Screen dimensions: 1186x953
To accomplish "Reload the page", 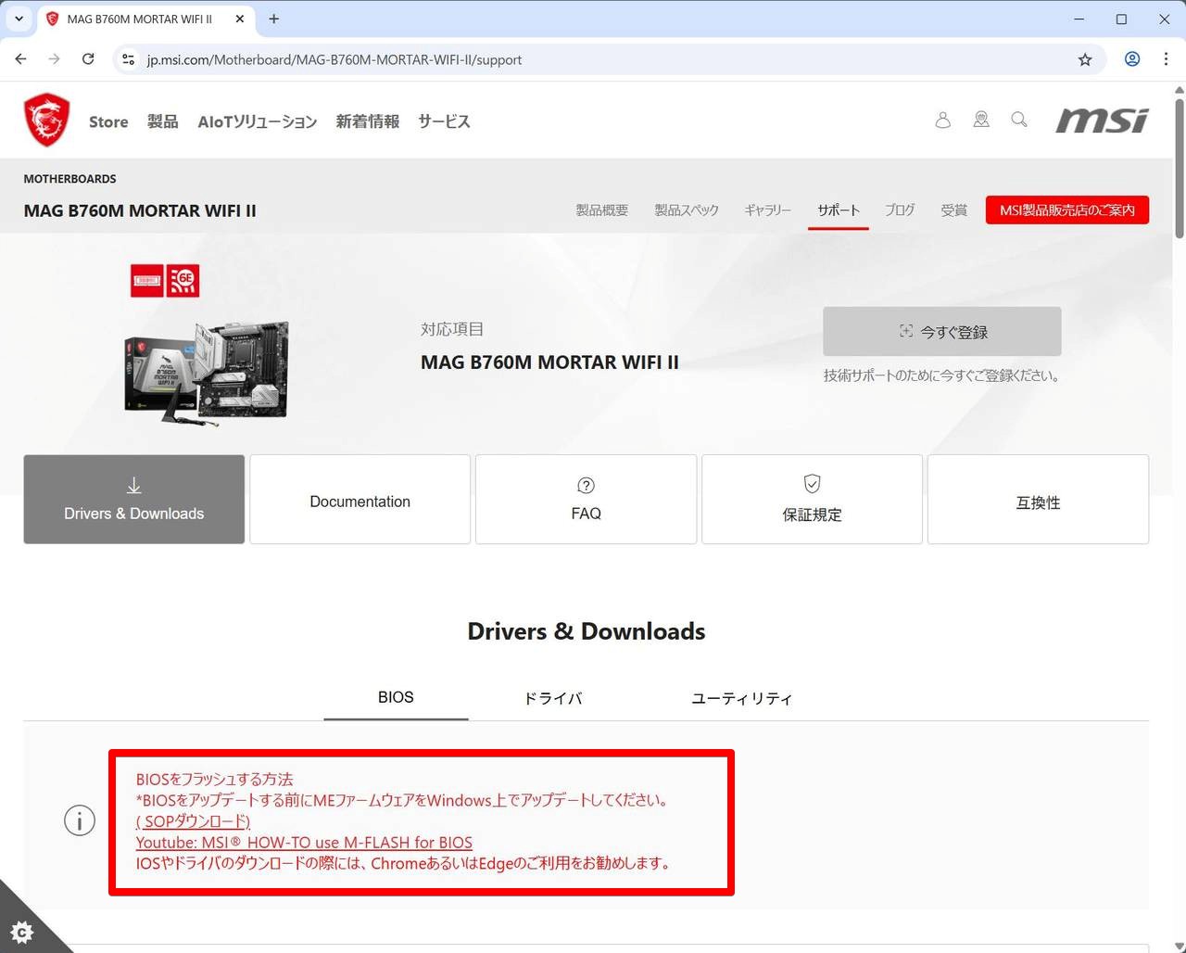I will (x=88, y=59).
